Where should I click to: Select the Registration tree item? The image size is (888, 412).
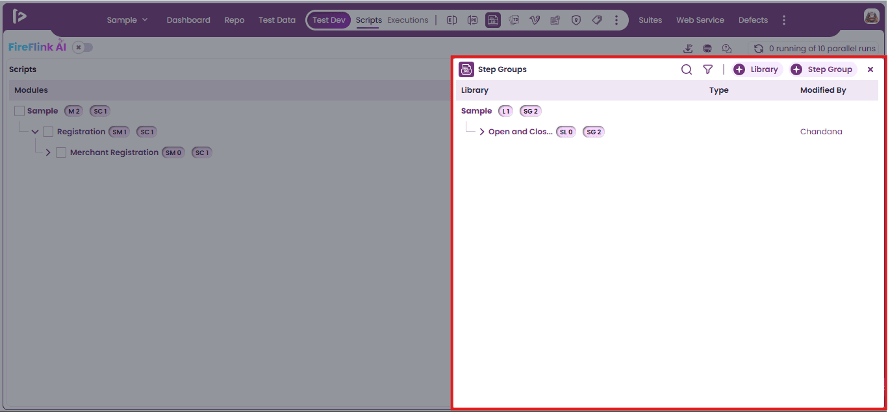pos(81,132)
